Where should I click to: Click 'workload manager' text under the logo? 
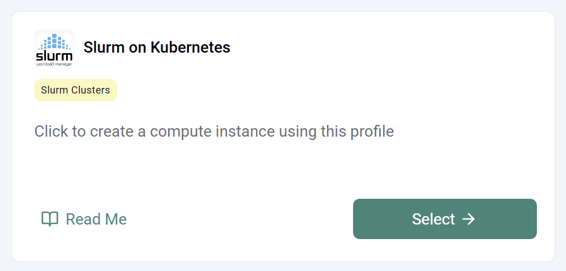54,64
